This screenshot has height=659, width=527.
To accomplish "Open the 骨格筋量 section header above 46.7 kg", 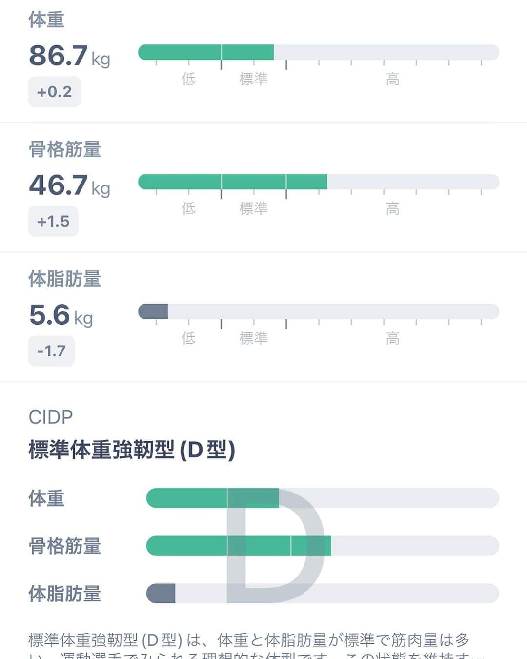I will (x=64, y=149).
